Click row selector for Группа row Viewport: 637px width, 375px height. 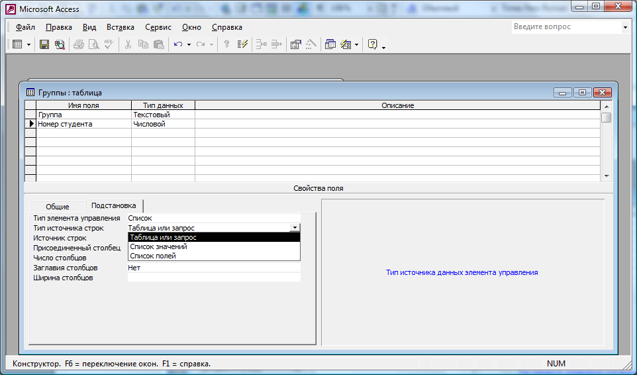30,115
